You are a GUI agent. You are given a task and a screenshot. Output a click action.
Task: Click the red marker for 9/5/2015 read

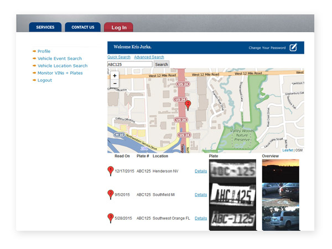point(110,194)
